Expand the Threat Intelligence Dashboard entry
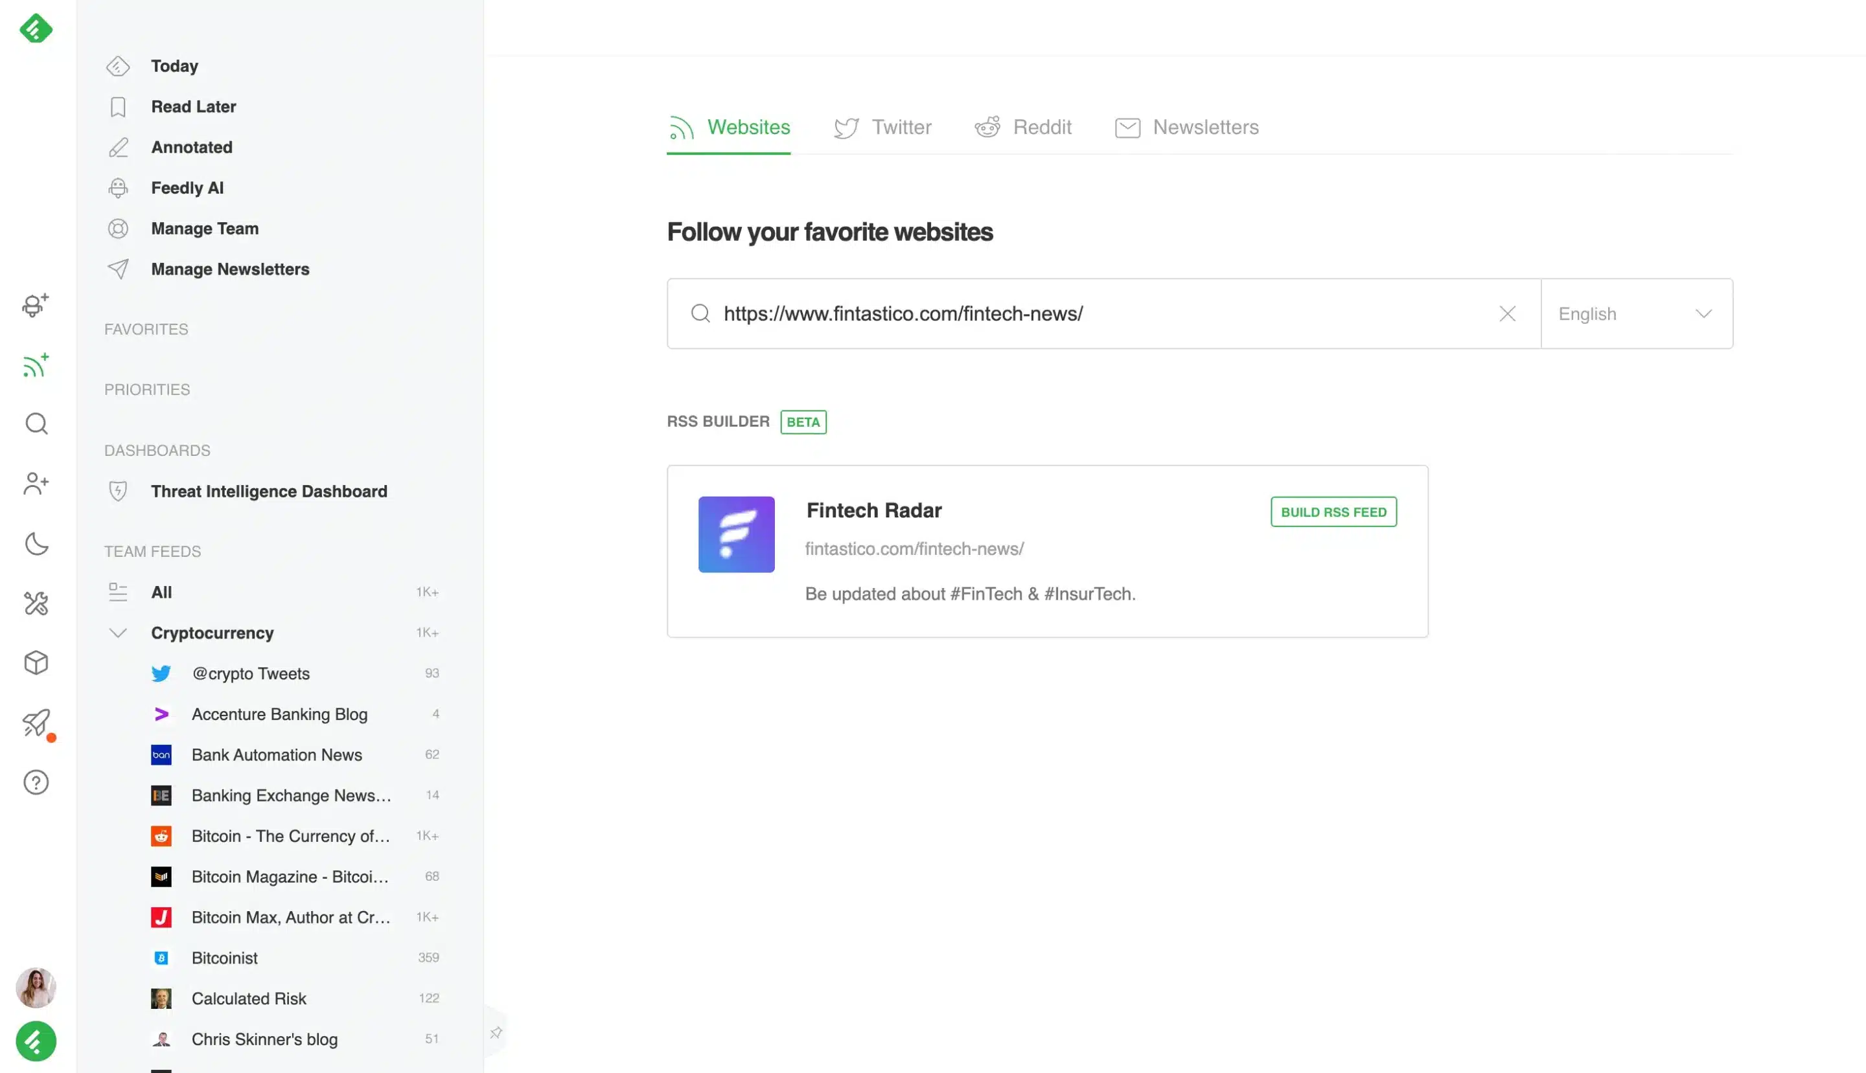 [x=268, y=491]
